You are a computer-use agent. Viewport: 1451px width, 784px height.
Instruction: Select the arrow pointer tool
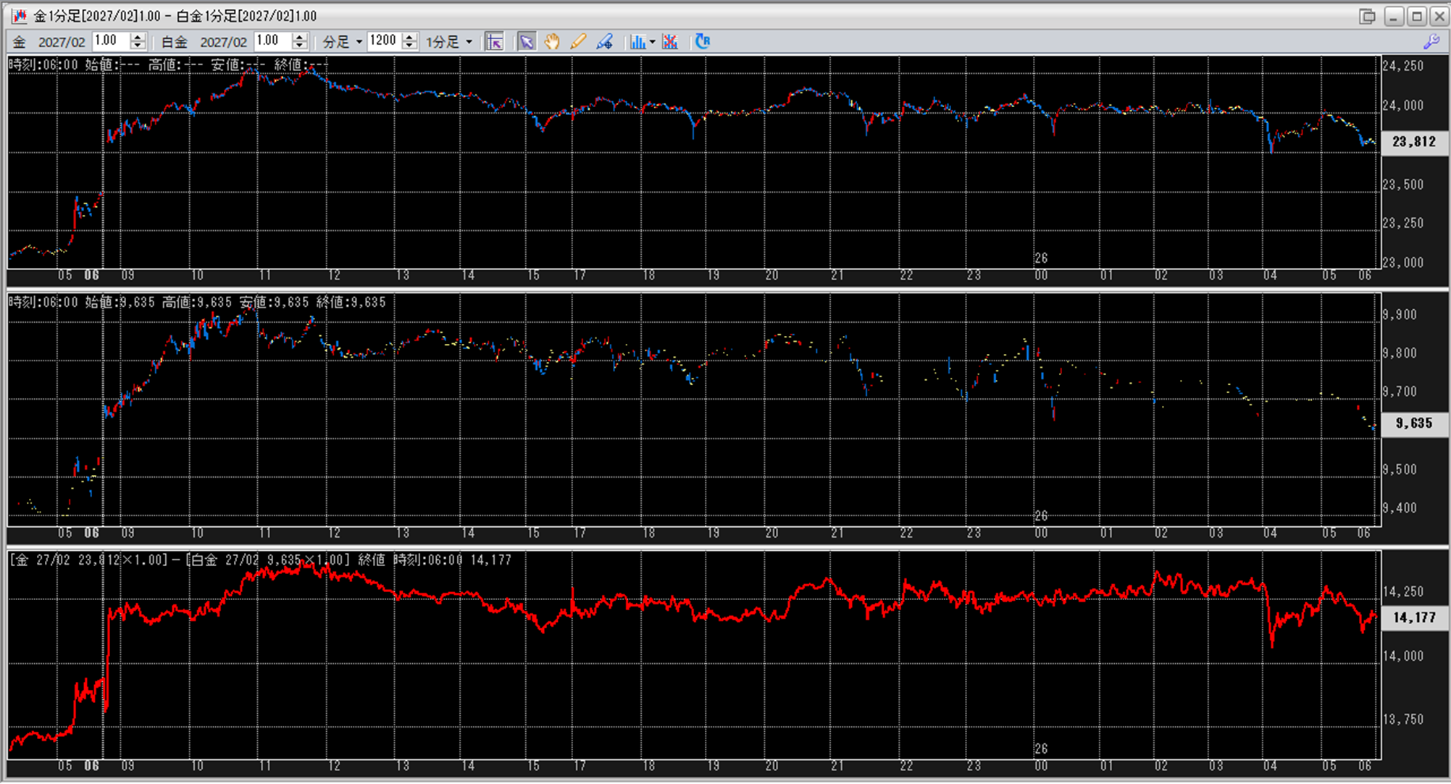[x=527, y=41]
